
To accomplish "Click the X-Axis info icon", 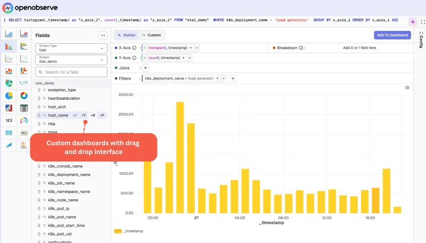I will tap(134, 48).
